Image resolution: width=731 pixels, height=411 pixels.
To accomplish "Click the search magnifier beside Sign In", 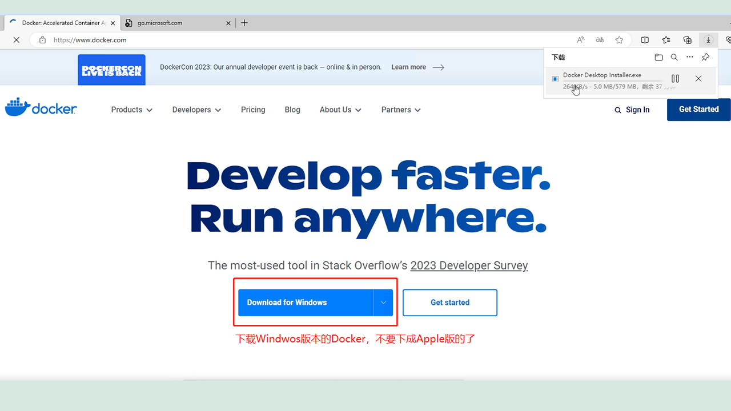I will coord(618,110).
